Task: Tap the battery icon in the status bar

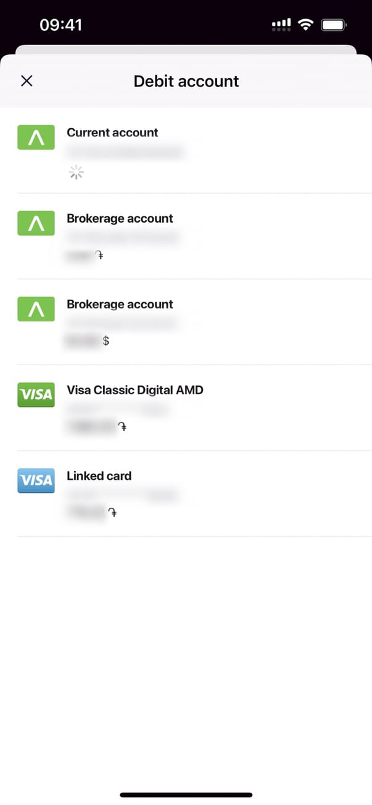Action: [x=334, y=25]
